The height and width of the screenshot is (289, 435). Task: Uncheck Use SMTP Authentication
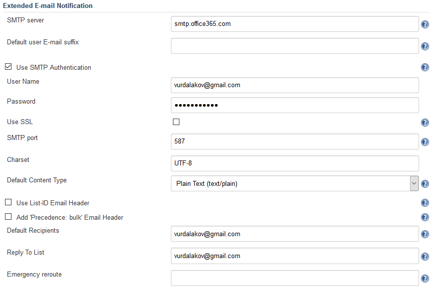tap(8, 67)
